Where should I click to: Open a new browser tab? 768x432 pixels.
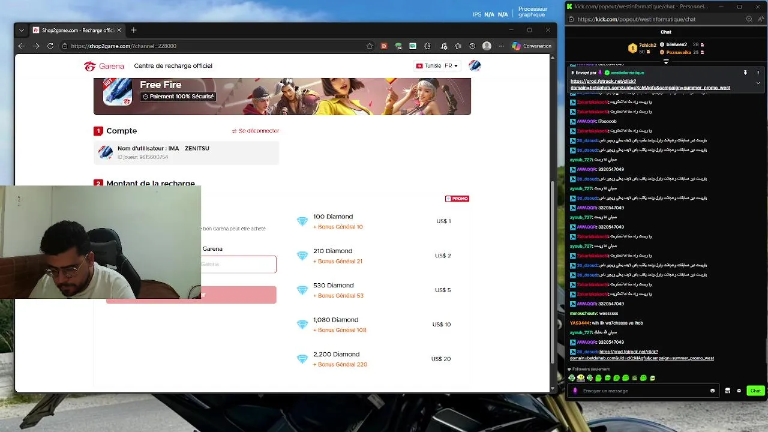click(134, 30)
